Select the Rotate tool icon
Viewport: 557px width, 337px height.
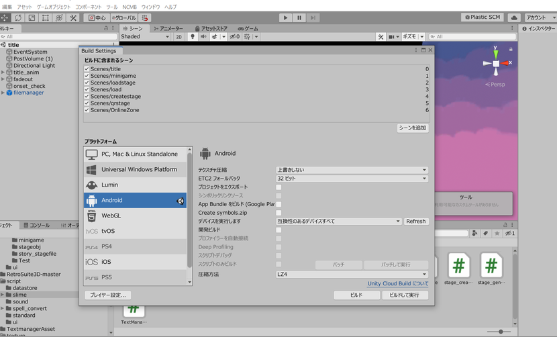click(18, 17)
